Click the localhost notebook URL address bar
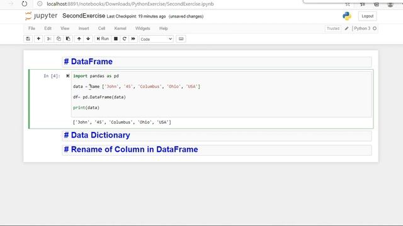The image size is (403, 226). [130, 4]
